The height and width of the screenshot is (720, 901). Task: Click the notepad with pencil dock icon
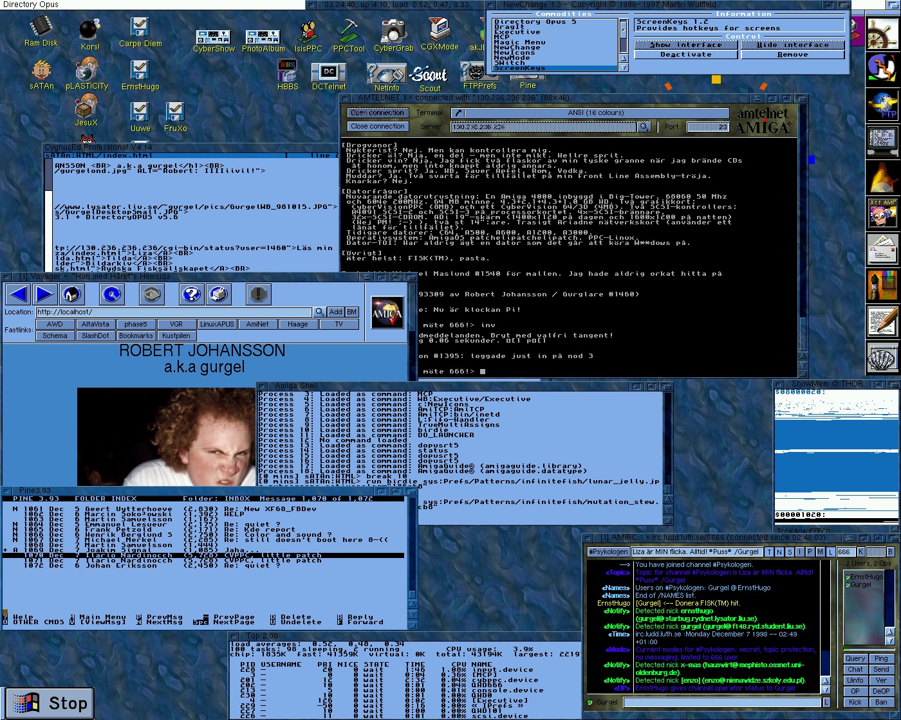(881, 321)
